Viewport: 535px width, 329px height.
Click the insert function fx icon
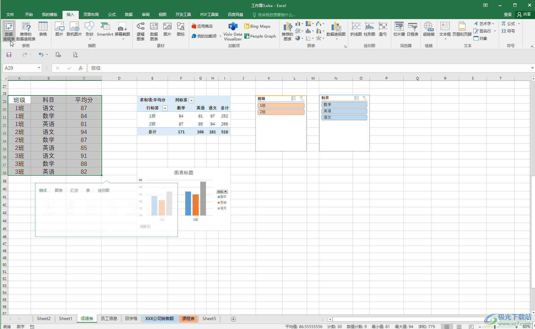click(81, 68)
